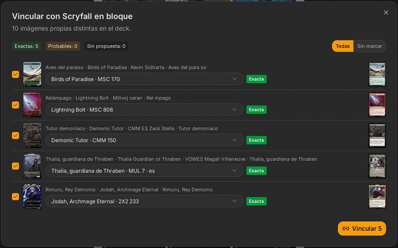Click the custom Tutor demoníaco card thumbnail
398x248 pixels.
pyautogui.click(x=32, y=136)
